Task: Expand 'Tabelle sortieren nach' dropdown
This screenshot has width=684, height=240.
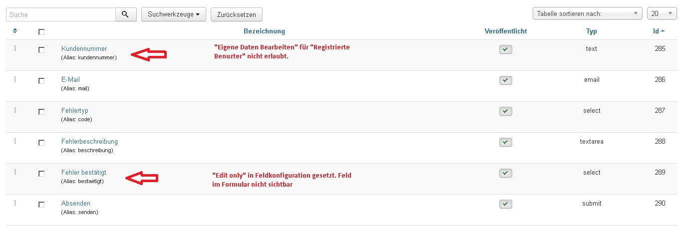Action: [x=588, y=14]
